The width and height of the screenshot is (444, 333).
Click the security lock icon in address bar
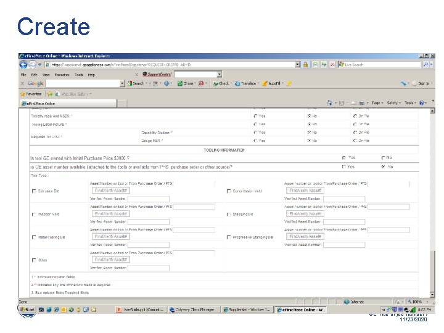[305, 65]
